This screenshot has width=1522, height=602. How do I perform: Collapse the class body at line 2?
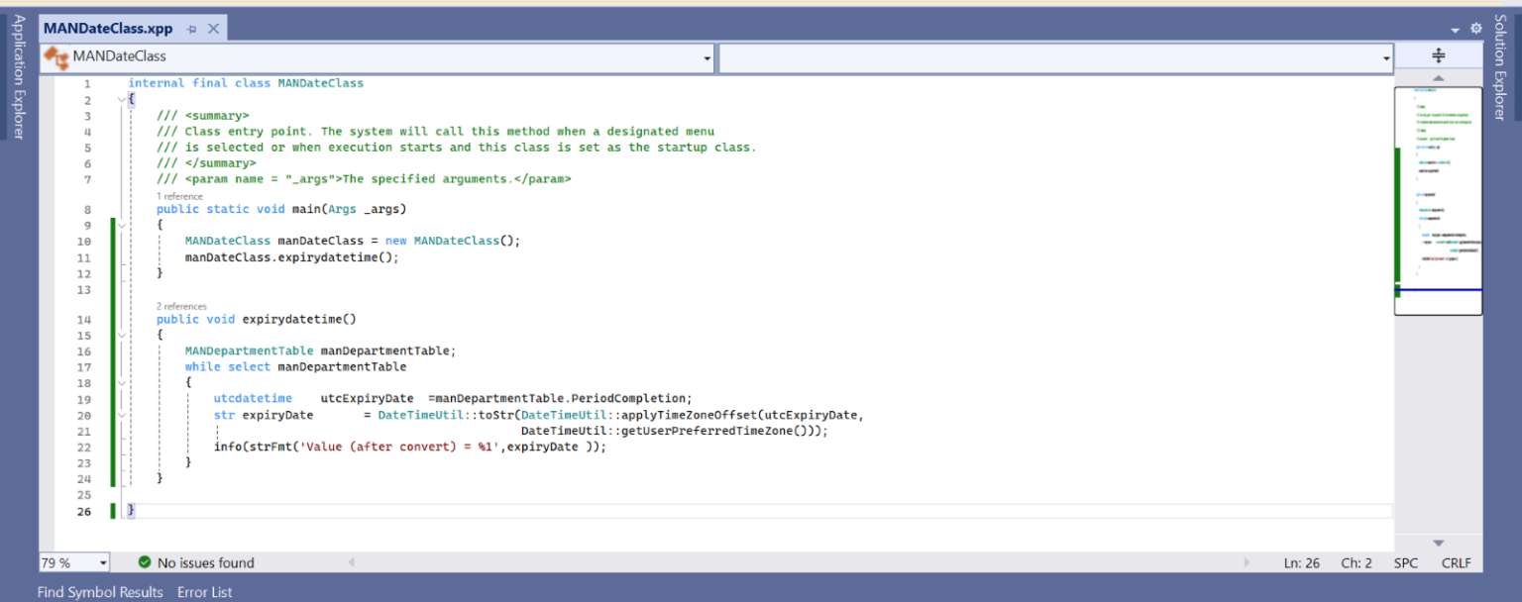(121, 100)
